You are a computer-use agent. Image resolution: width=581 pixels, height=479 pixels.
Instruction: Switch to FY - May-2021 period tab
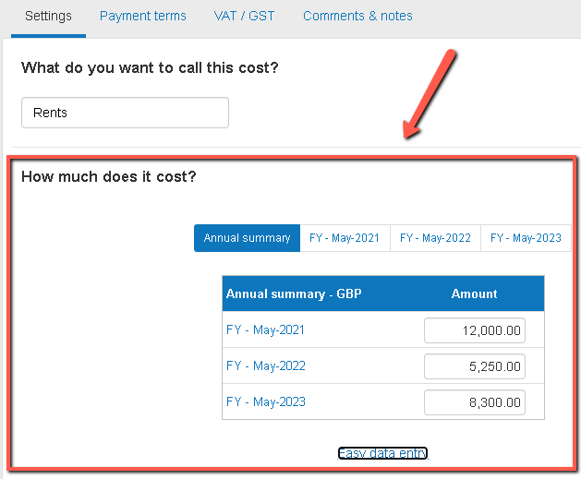(345, 238)
